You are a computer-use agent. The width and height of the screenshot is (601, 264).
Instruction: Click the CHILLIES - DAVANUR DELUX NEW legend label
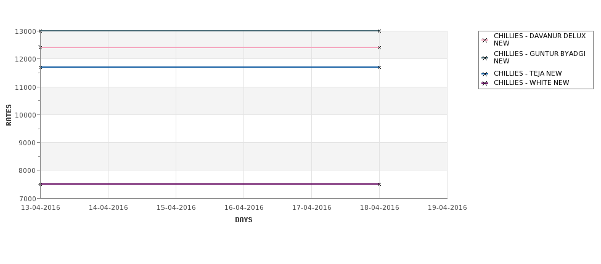click(539, 39)
